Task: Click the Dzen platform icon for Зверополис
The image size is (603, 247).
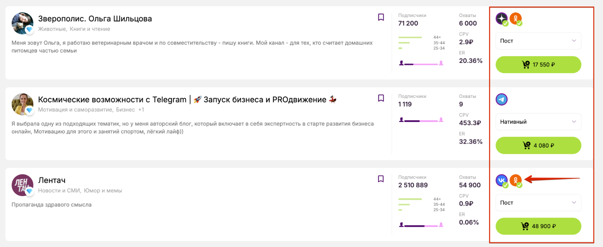Action: (502, 19)
